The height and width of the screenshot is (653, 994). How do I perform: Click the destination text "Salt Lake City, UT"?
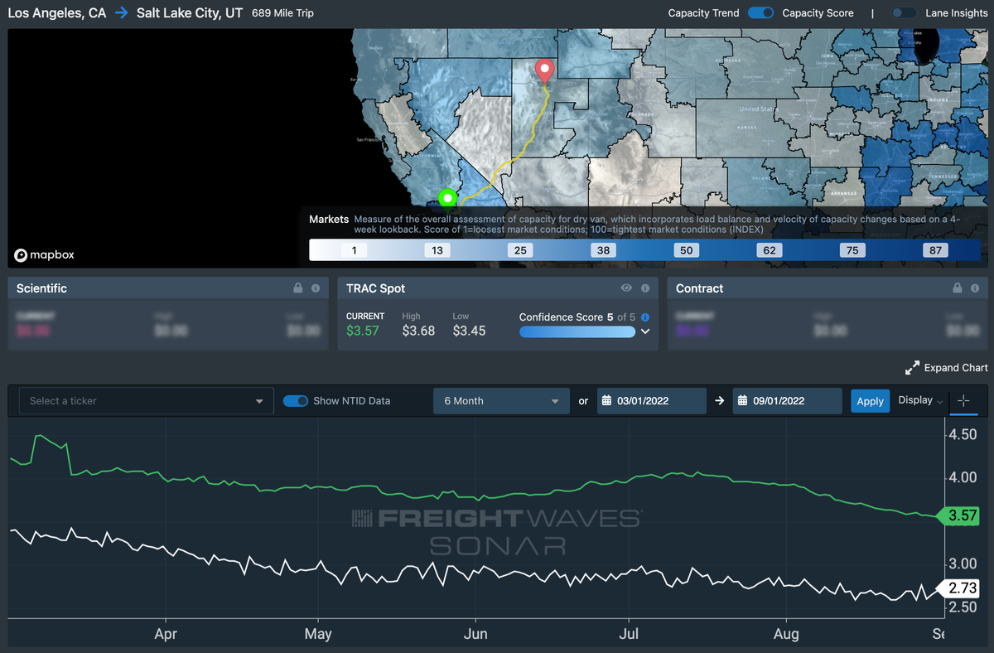click(x=191, y=13)
